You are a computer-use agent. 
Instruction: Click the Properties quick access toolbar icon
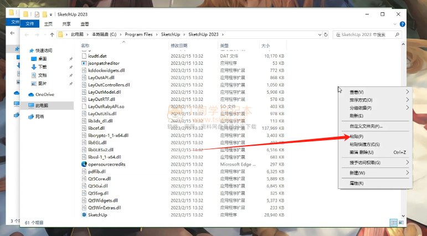(x=37, y=14)
